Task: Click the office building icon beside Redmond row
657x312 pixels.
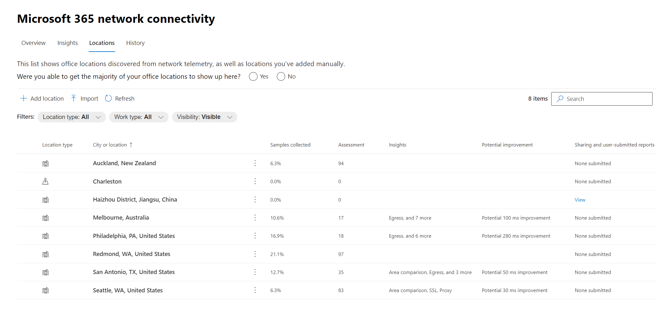Action: pos(46,254)
